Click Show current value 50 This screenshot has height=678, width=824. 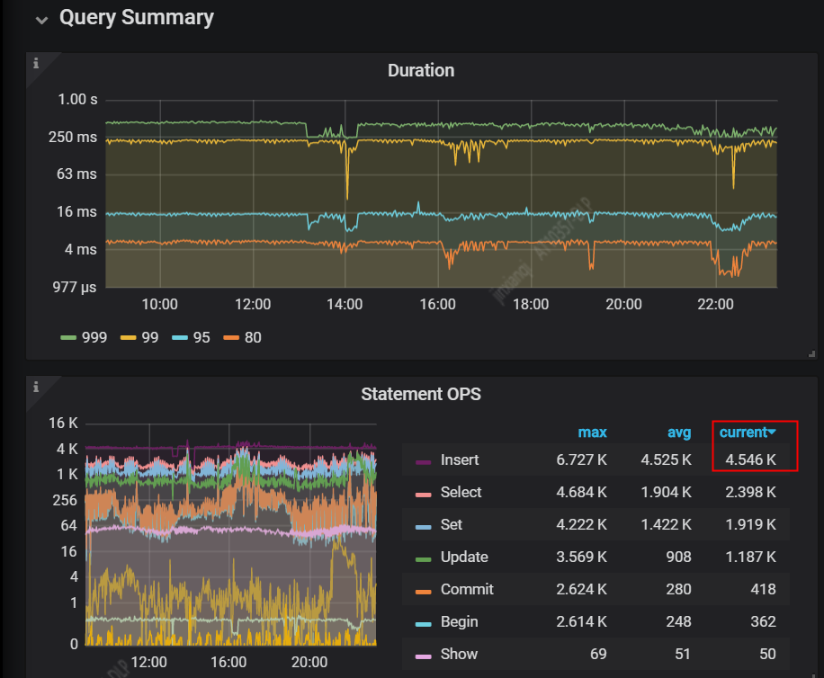pyautogui.click(x=767, y=654)
